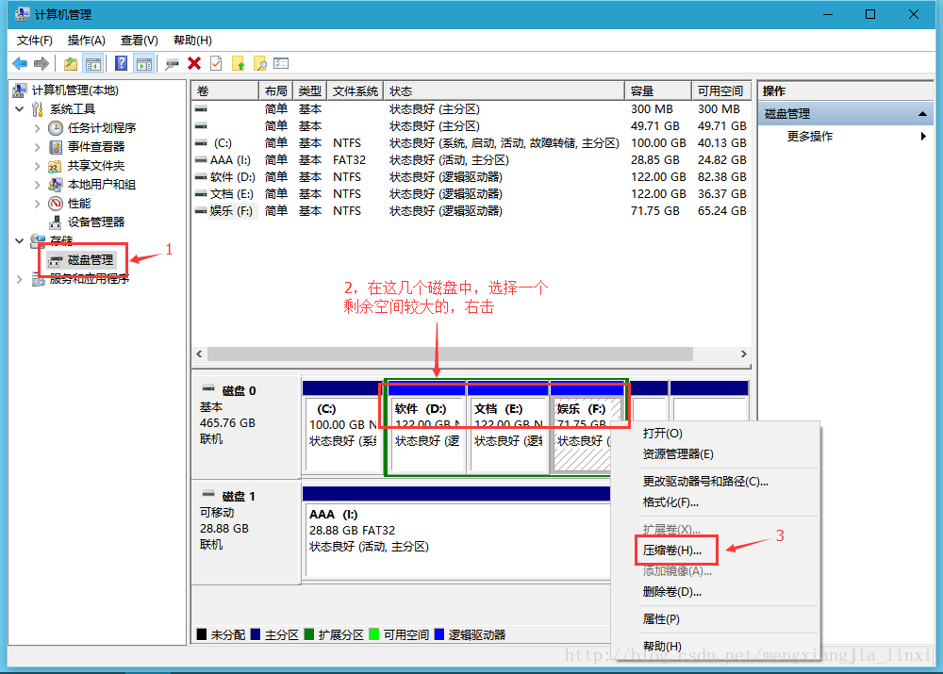Expand the 本地用户和组 node
This screenshot has width=943, height=674.
tap(38, 185)
